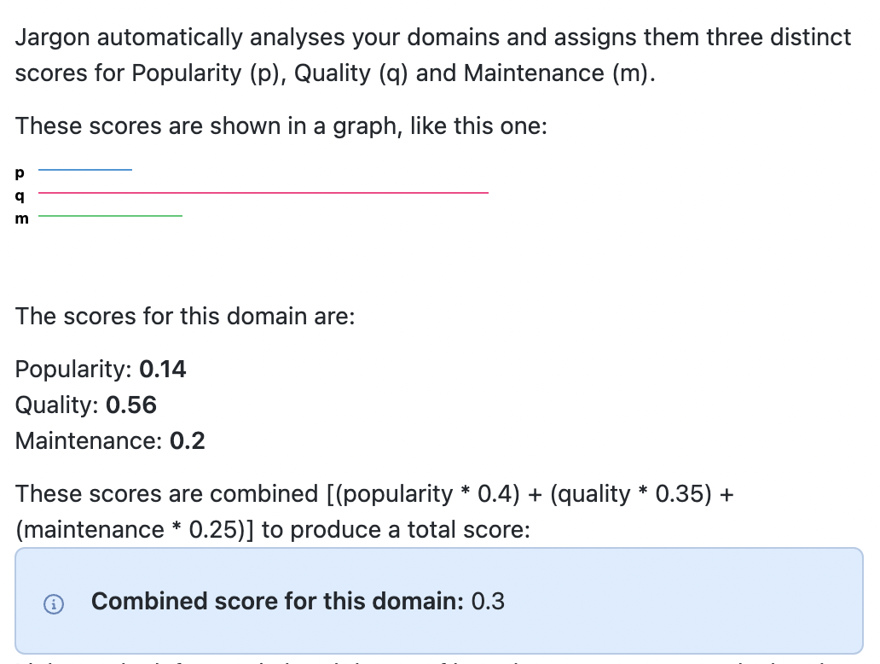Click the 'Popularity:' label text
The height and width of the screenshot is (664, 880).
[73, 369]
